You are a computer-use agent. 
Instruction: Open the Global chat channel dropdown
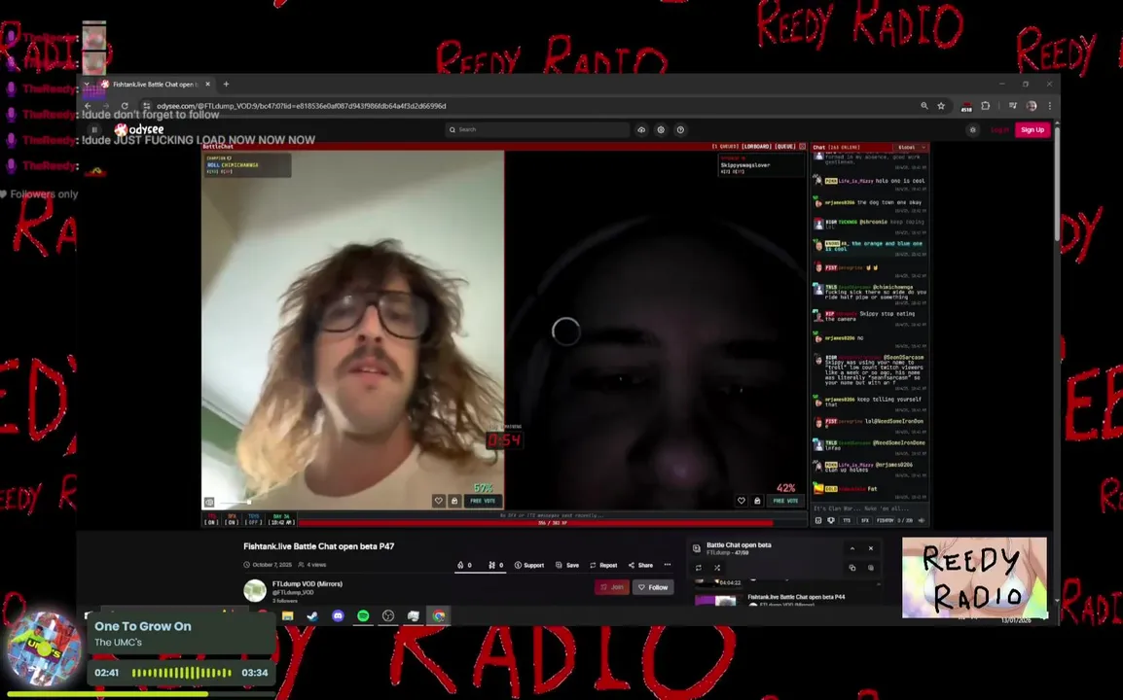click(x=911, y=148)
